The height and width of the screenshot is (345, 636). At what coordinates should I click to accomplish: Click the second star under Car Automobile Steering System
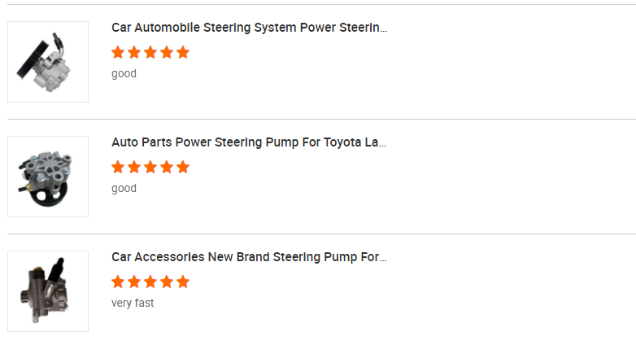click(134, 53)
